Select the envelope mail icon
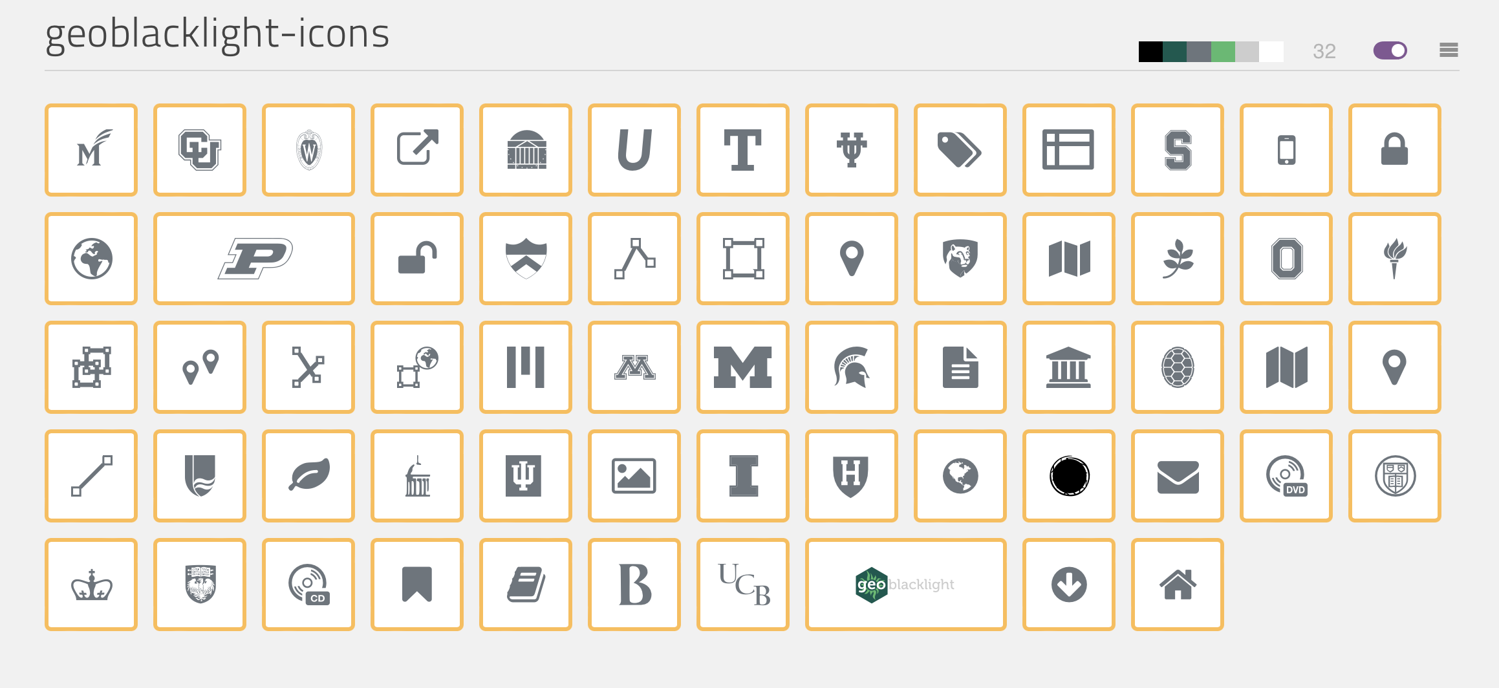1499x688 pixels. [x=1178, y=477]
